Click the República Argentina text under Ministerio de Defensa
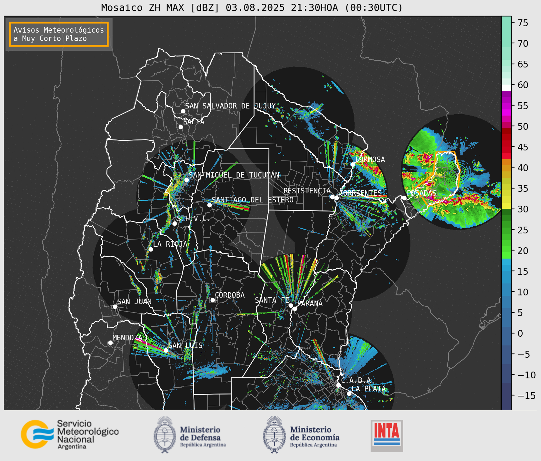Viewport: 541px width, 461px height. click(203, 445)
